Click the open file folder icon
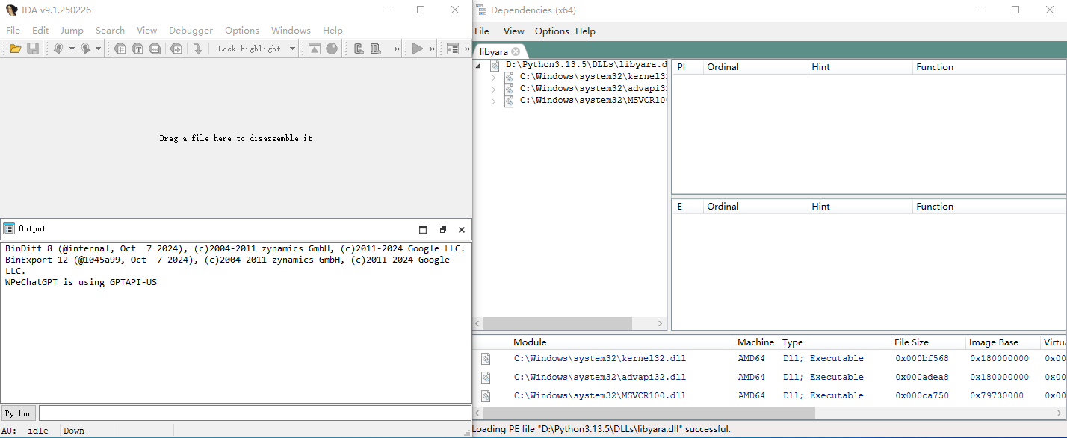Image resolution: width=1067 pixels, height=438 pixels. (x=15, y=49)
